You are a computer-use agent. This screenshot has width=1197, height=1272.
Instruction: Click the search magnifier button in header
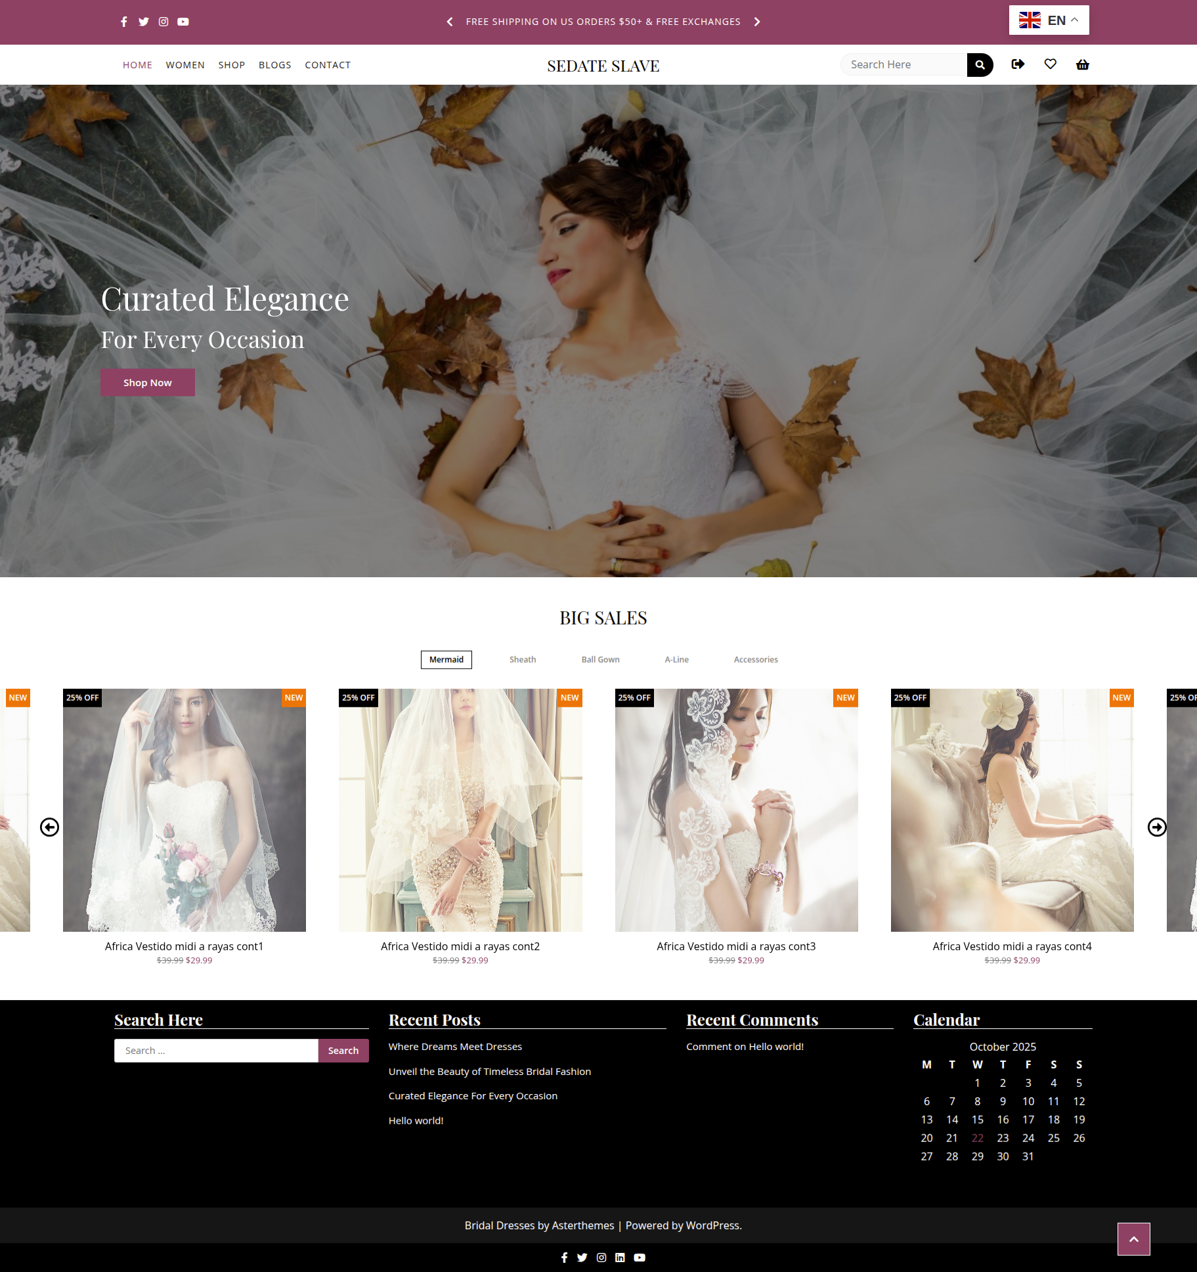980,64
